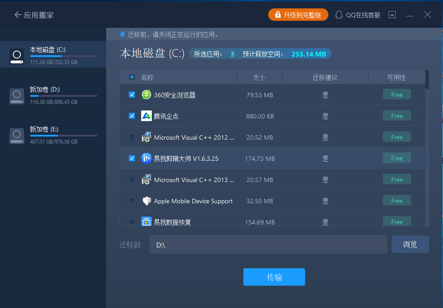This screenshot has width=443, height=308.
Task: Click the Microsoft Visual C++ 2013 icon
Action: (146, 179)
